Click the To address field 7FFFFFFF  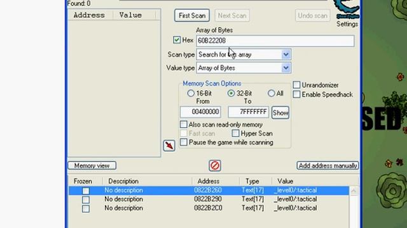[x=249, y=111]
